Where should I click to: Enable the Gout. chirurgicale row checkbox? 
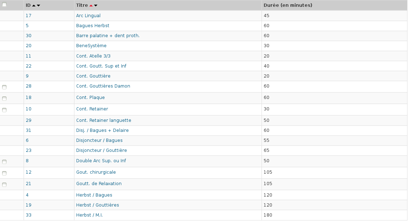click(x=4, y=173)
